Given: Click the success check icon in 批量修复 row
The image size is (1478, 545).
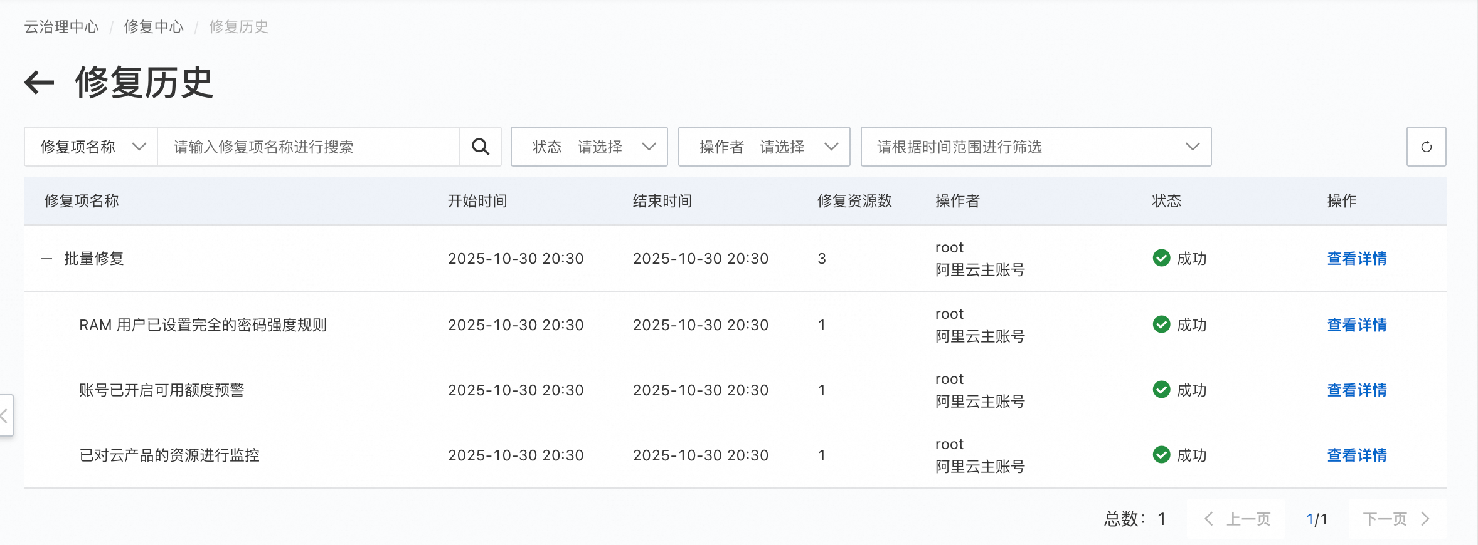Looking at the screenshot, I should (x=1161, y=258).
